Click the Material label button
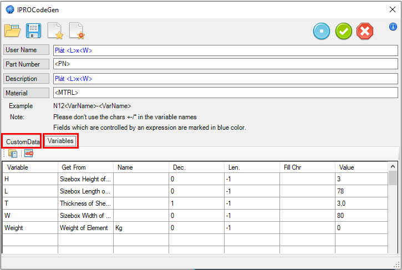 point(26,93)
